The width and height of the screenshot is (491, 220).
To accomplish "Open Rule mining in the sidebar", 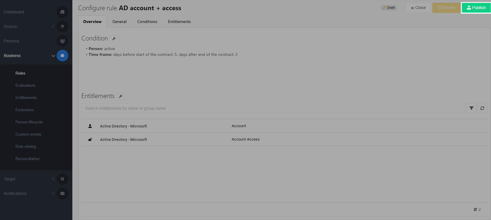I will (26, 146).
